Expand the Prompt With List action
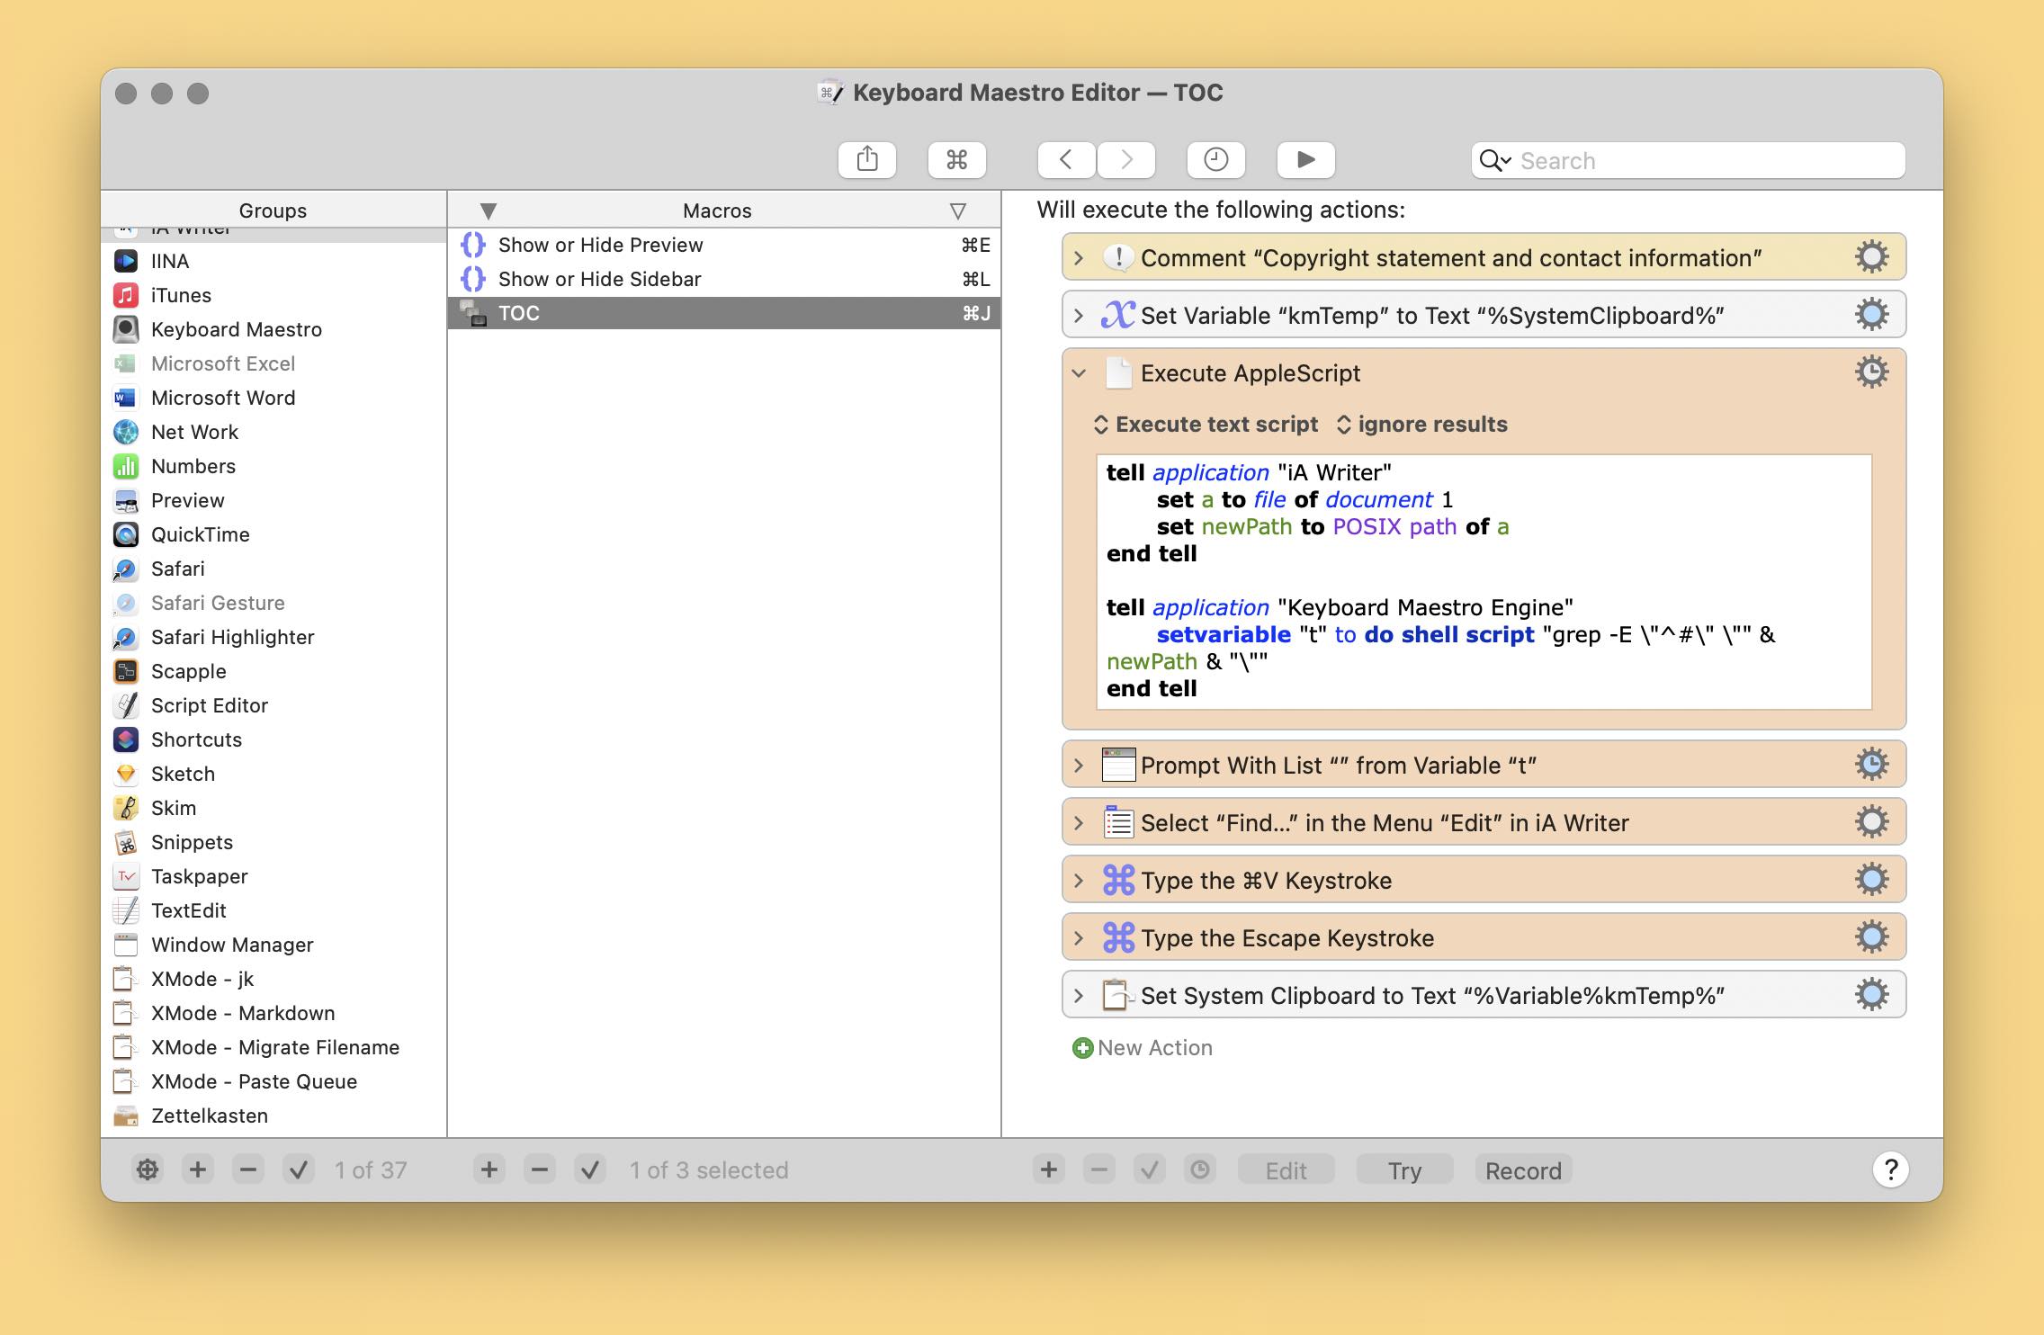 (1080, 763)
